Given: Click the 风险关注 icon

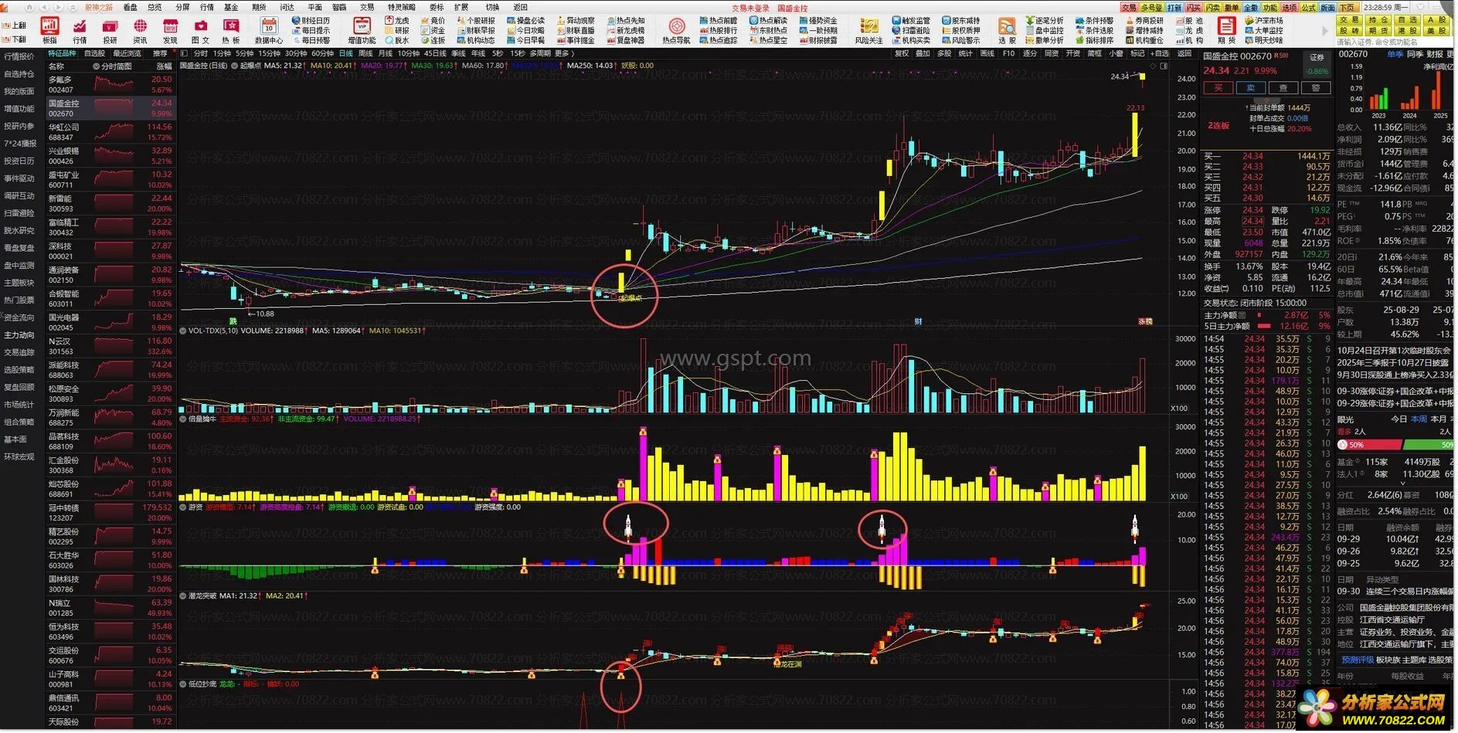Looking at the screenshot, I should pos(868,30).
